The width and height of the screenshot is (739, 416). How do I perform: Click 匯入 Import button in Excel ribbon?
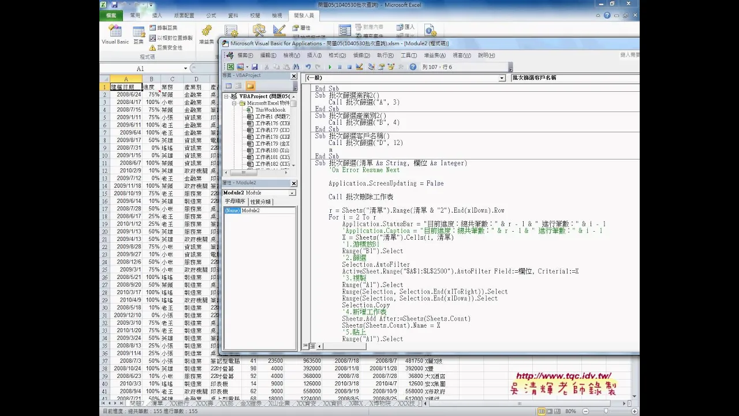point(406,27)
